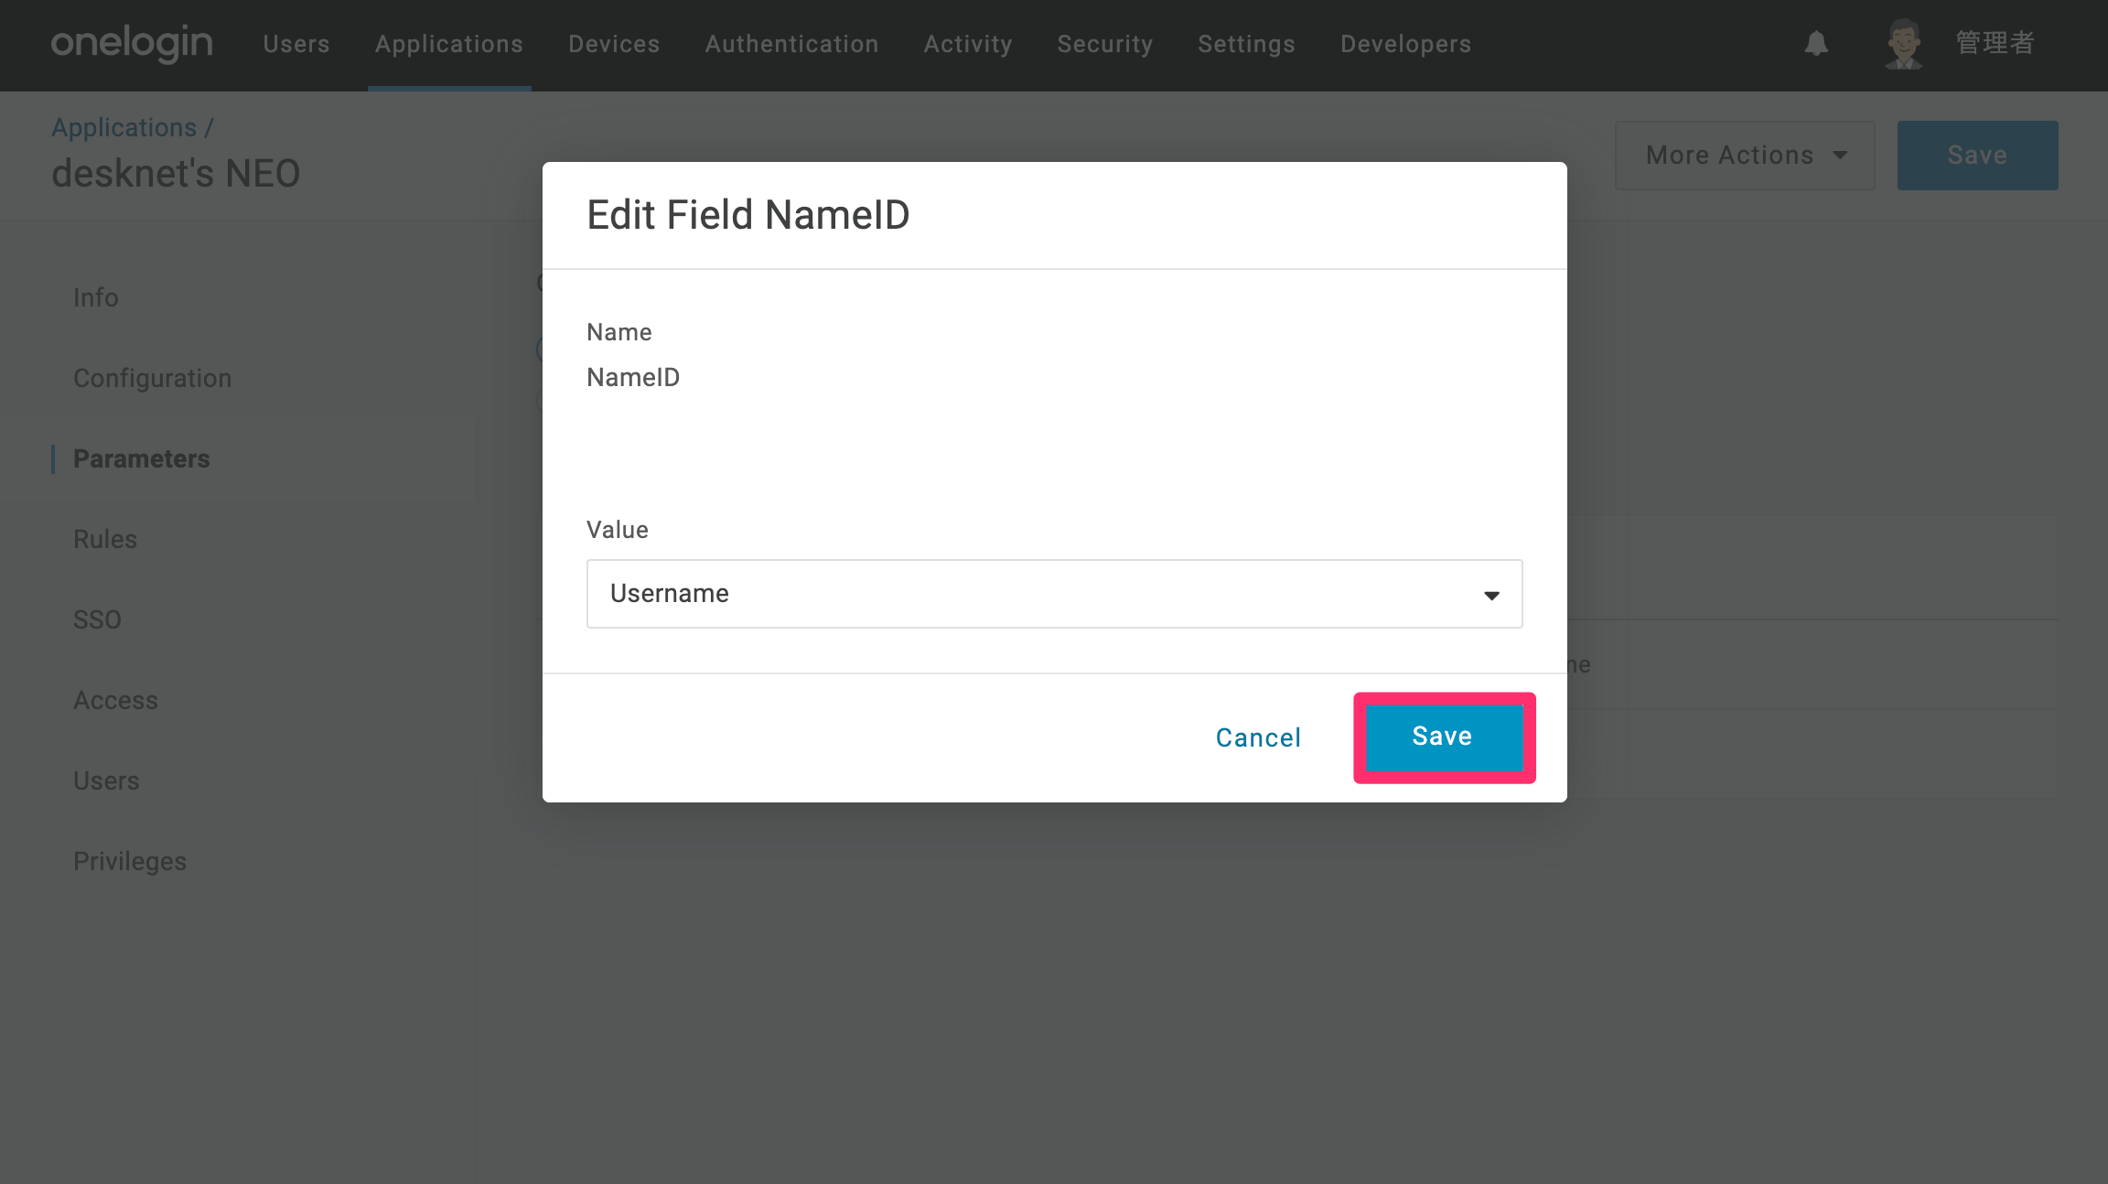Screen dimensions: 2108x1184
Task: Click the onelogin logo
Action: pyautogui.click(x=132, y=43)
